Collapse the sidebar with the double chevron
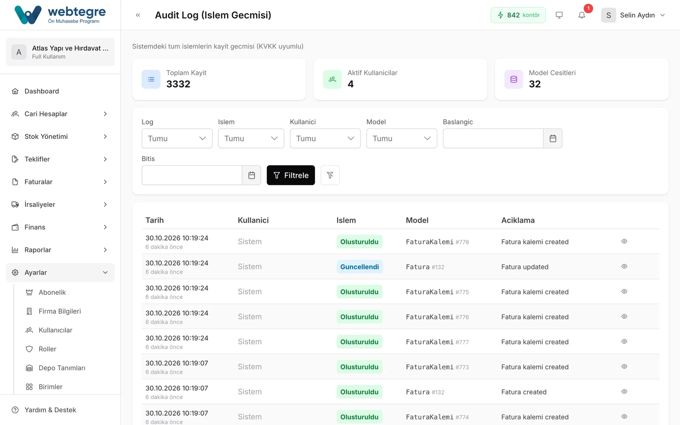 point(138,15)
